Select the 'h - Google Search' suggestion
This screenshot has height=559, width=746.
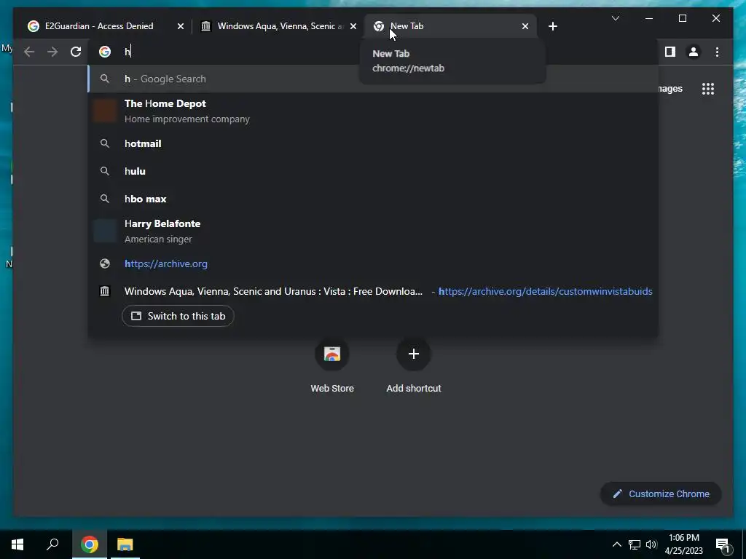coord(373,79)
